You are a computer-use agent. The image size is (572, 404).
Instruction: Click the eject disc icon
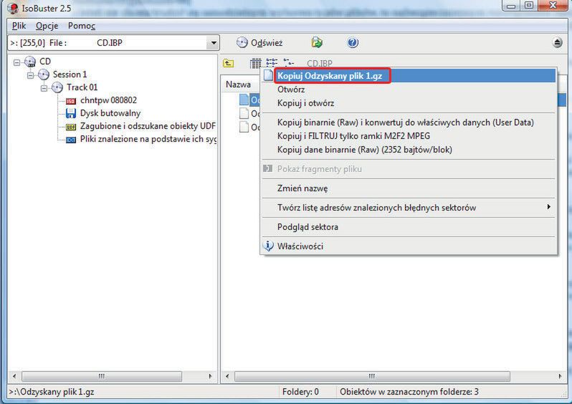pos(557,43)
